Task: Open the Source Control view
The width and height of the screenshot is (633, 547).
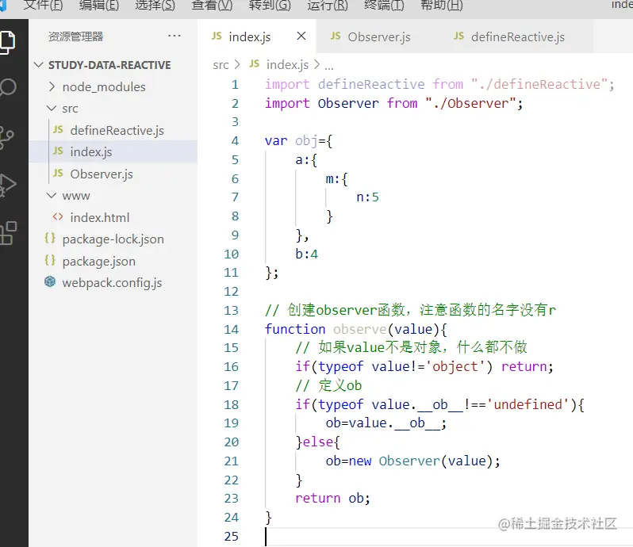Action: (6, 138)
